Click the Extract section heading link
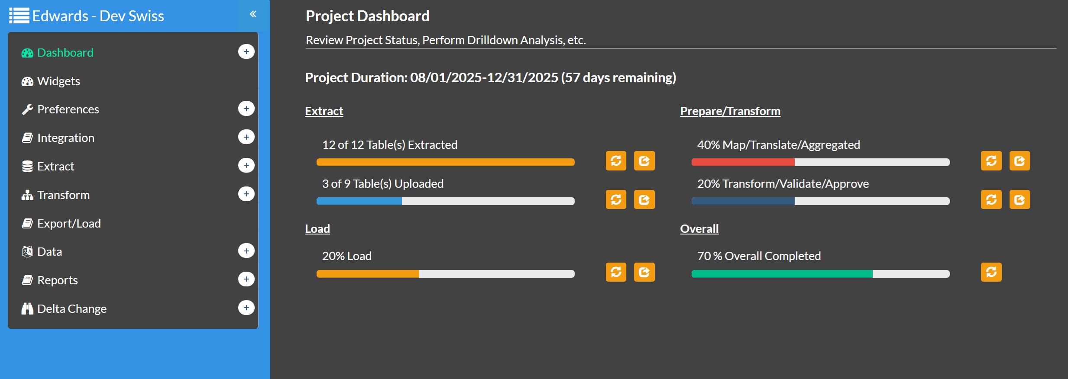1068x379 pixels. coord(324,111)
